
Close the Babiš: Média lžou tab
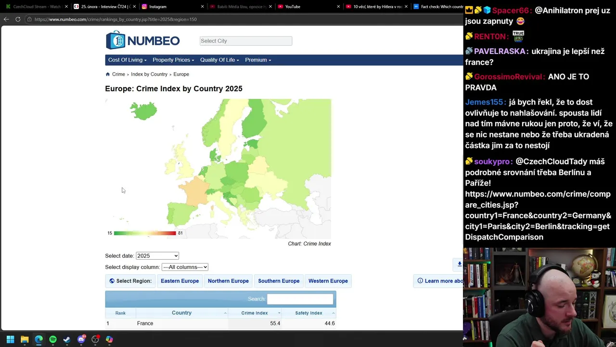click(x=270, y=7)
